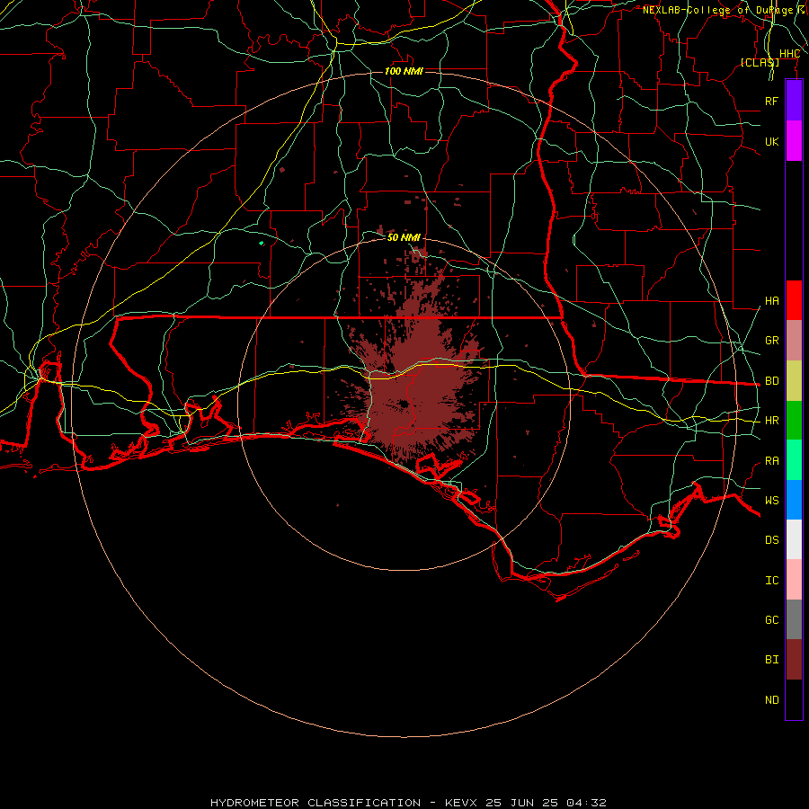The height and width of the screenshot is (809, 809).
Task: Click the "UK" legend label
Action: coord(771,141)
